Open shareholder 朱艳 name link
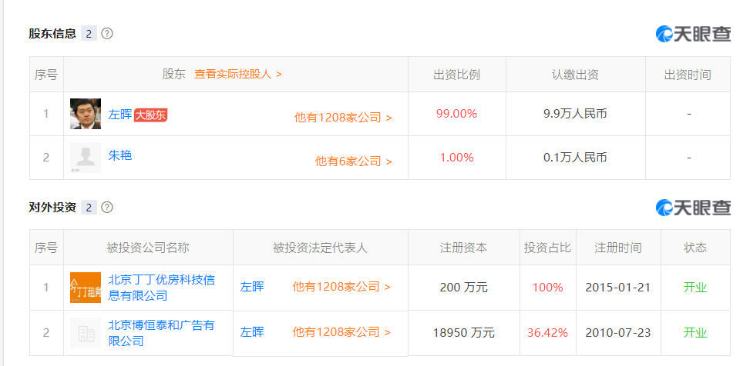 click(x=120, y=155)
